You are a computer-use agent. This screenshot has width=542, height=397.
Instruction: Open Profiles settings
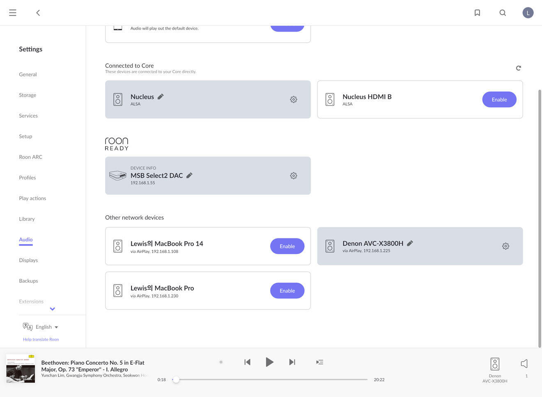pos(28,178)
